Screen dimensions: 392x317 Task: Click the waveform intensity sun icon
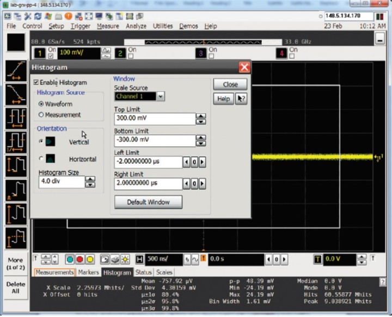coord(125,259)
